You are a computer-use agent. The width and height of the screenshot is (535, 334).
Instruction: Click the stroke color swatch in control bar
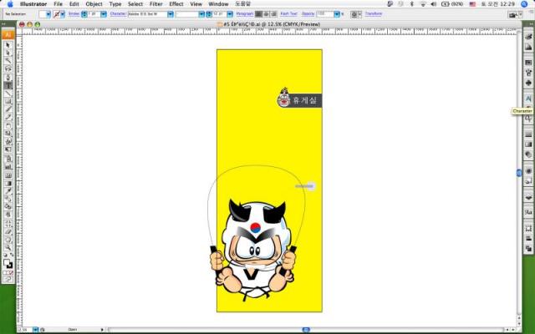56,14
